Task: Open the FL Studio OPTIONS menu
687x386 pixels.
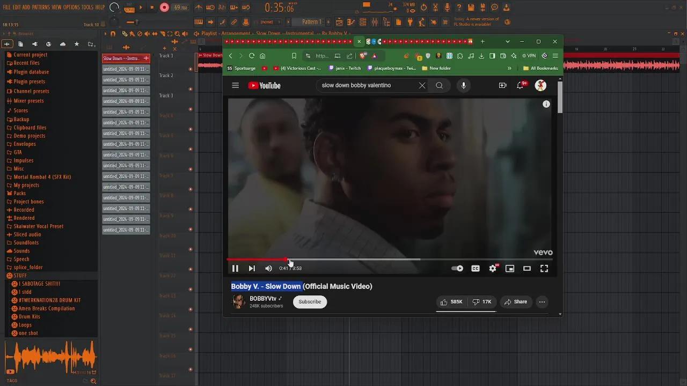Action: [71, 8]
